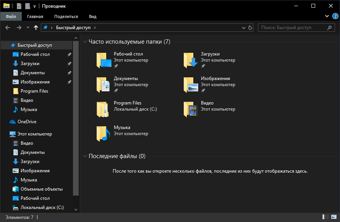Image resolution: width=340 pixels, height=222 pixels.
Task: Click the status bar text Элементов: 7
Action: tap(19, 217)
